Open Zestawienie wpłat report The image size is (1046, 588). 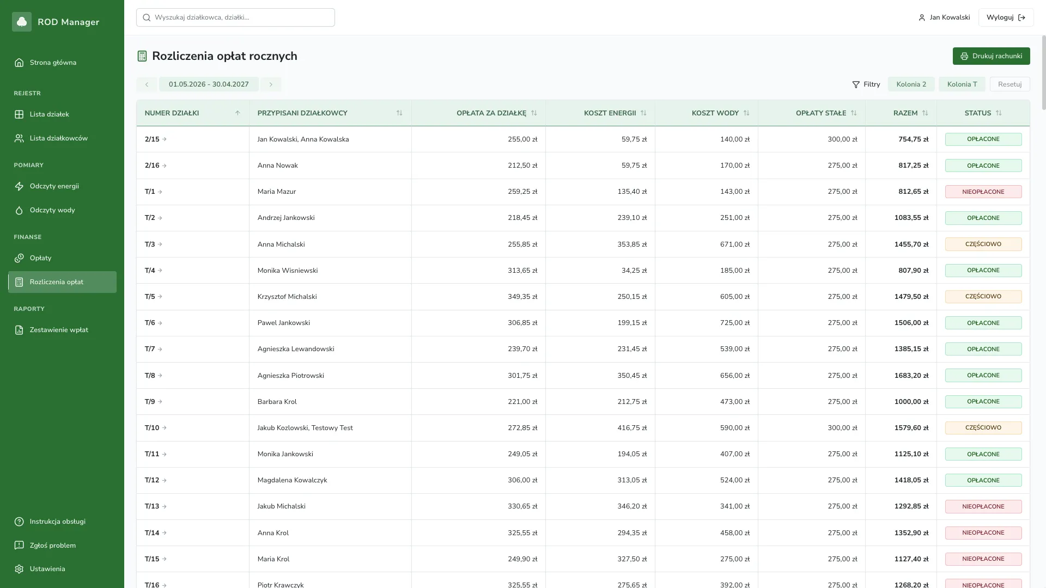coord(62,330)
